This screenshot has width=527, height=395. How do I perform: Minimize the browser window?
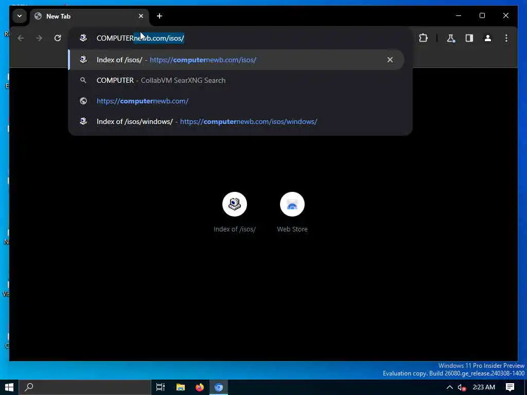click(x=459, y=15)
